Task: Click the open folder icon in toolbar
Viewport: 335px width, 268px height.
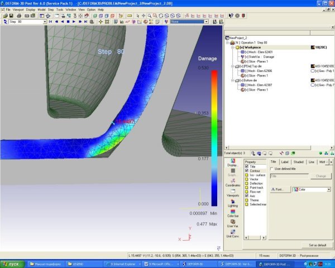Action: pos(5,16)
